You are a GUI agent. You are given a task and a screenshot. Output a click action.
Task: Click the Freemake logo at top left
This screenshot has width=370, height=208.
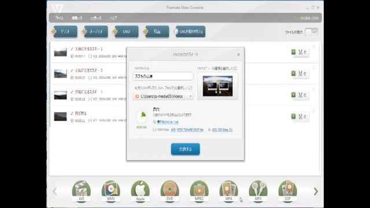57,9
